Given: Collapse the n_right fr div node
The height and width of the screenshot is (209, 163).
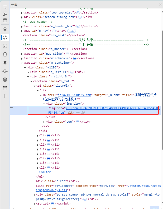Looking at the screenshot, I should coord(28,77).
